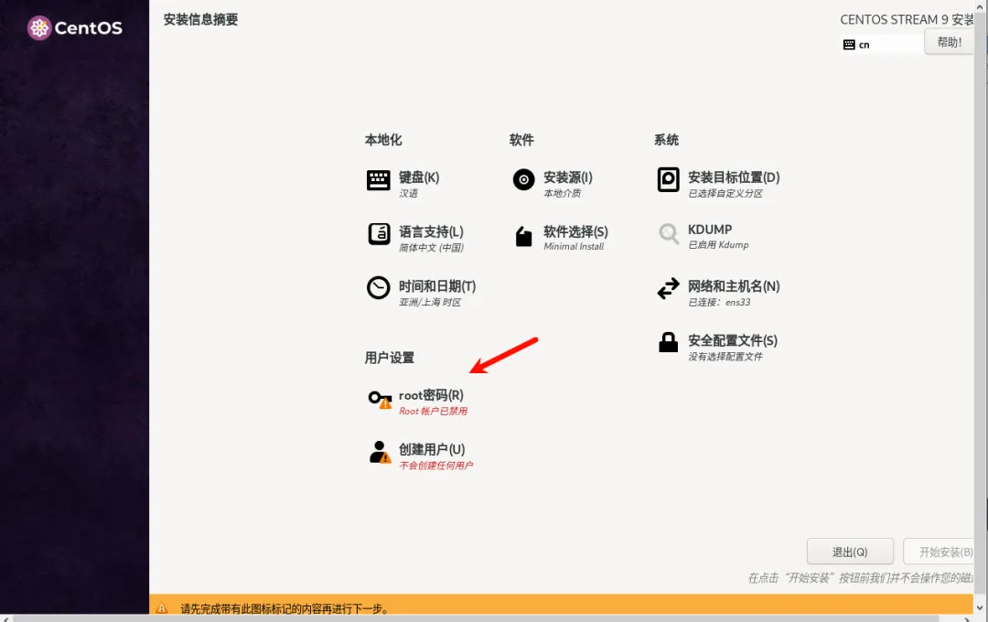The image size is (988, 622).
Task: Click the person icon for user creation
Action: coord(380,453)
